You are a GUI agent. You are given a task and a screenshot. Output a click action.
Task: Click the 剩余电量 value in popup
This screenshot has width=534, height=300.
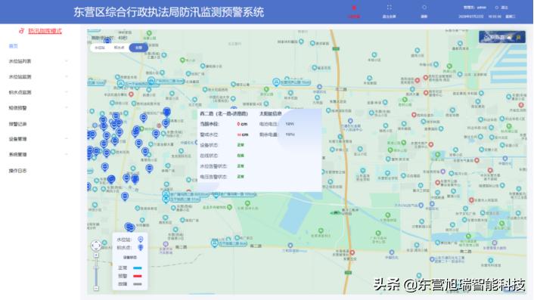tap(290, 135)
